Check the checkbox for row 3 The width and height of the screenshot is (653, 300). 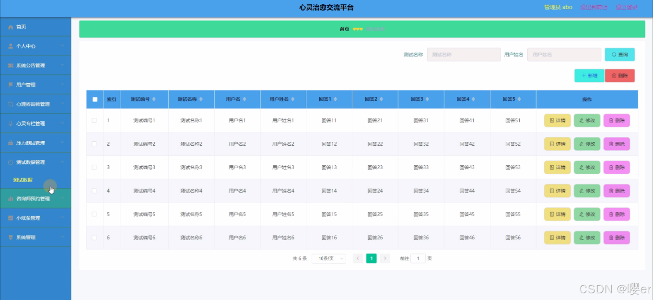94,167
